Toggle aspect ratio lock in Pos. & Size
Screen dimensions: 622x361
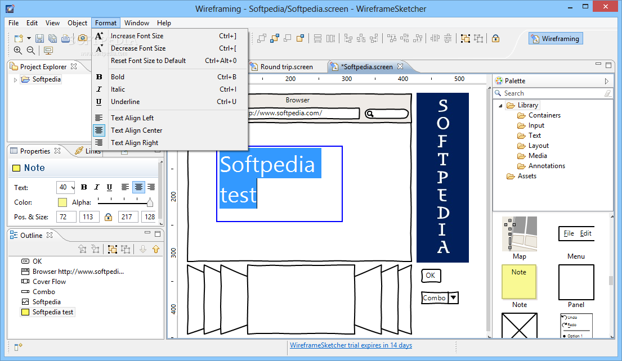click(x=108, y=216)
